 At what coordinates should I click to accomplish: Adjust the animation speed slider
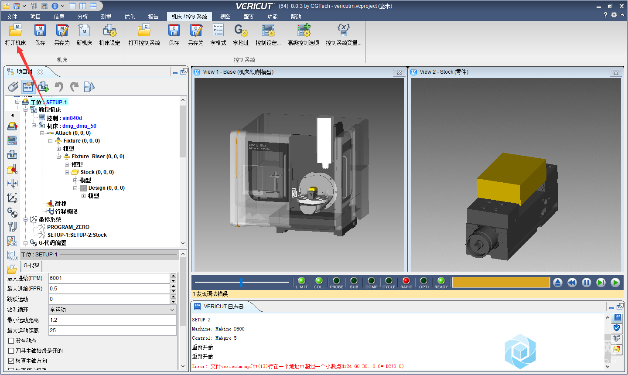tap(242, 283)
